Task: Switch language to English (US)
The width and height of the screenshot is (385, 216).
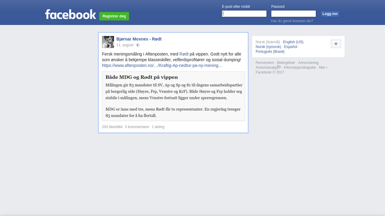Action: (293, 42)
